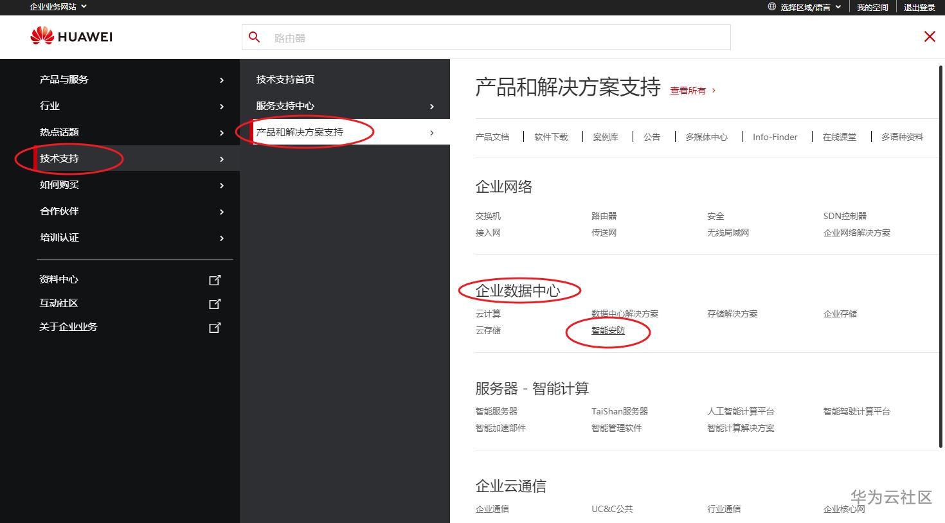This screenshot has height=523, width=945.
Task: Open 企业通信 link
Action: click(492, 509)
